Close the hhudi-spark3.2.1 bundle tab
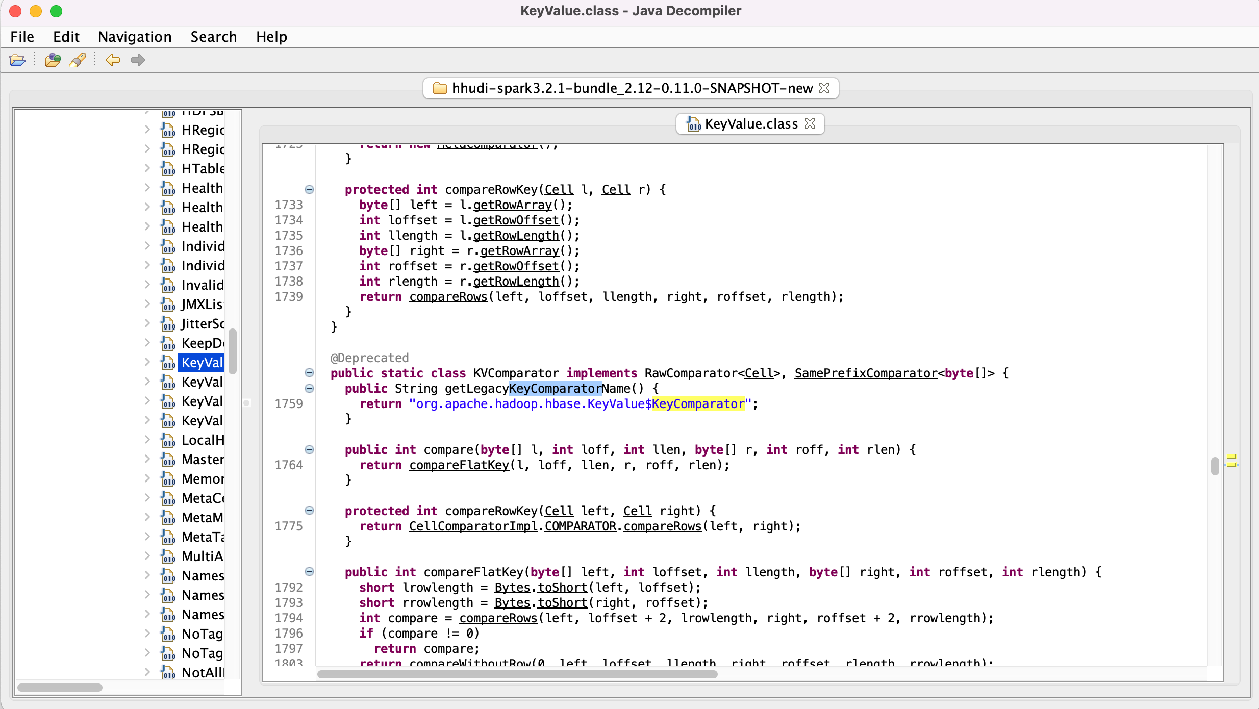 pyautogui.click(x=824, y=88)
